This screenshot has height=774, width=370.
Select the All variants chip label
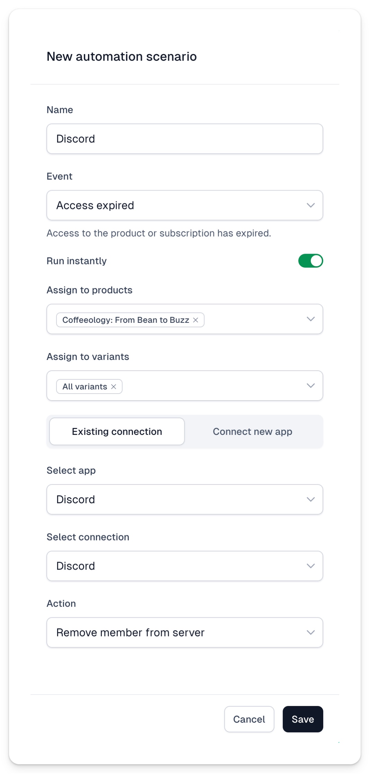pyautogui.click(x=85, y=387)
